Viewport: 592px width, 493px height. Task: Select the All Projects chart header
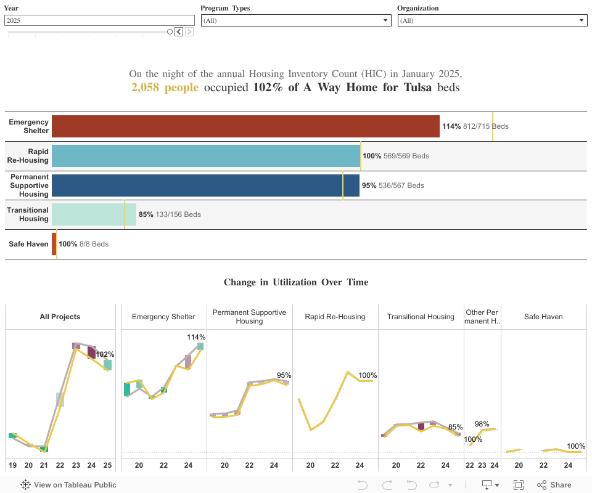(x=60, y=317)
